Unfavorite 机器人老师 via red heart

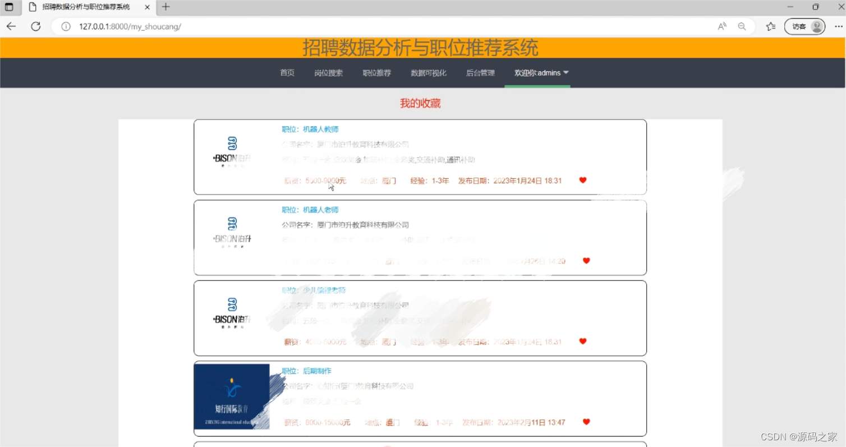click(x=586, y=261)
